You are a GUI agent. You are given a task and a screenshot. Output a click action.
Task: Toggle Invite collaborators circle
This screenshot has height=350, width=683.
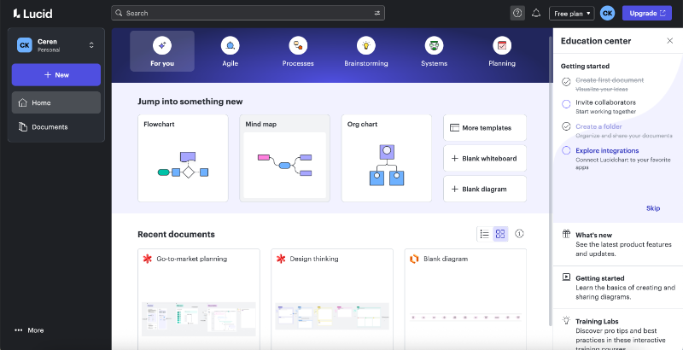[x=566, y=104]
